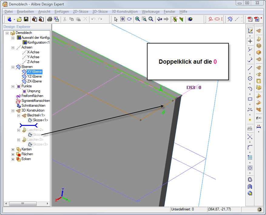Pick the Dimension tool with double arrow
Screen dimensions: 266x215
[250, 60]
